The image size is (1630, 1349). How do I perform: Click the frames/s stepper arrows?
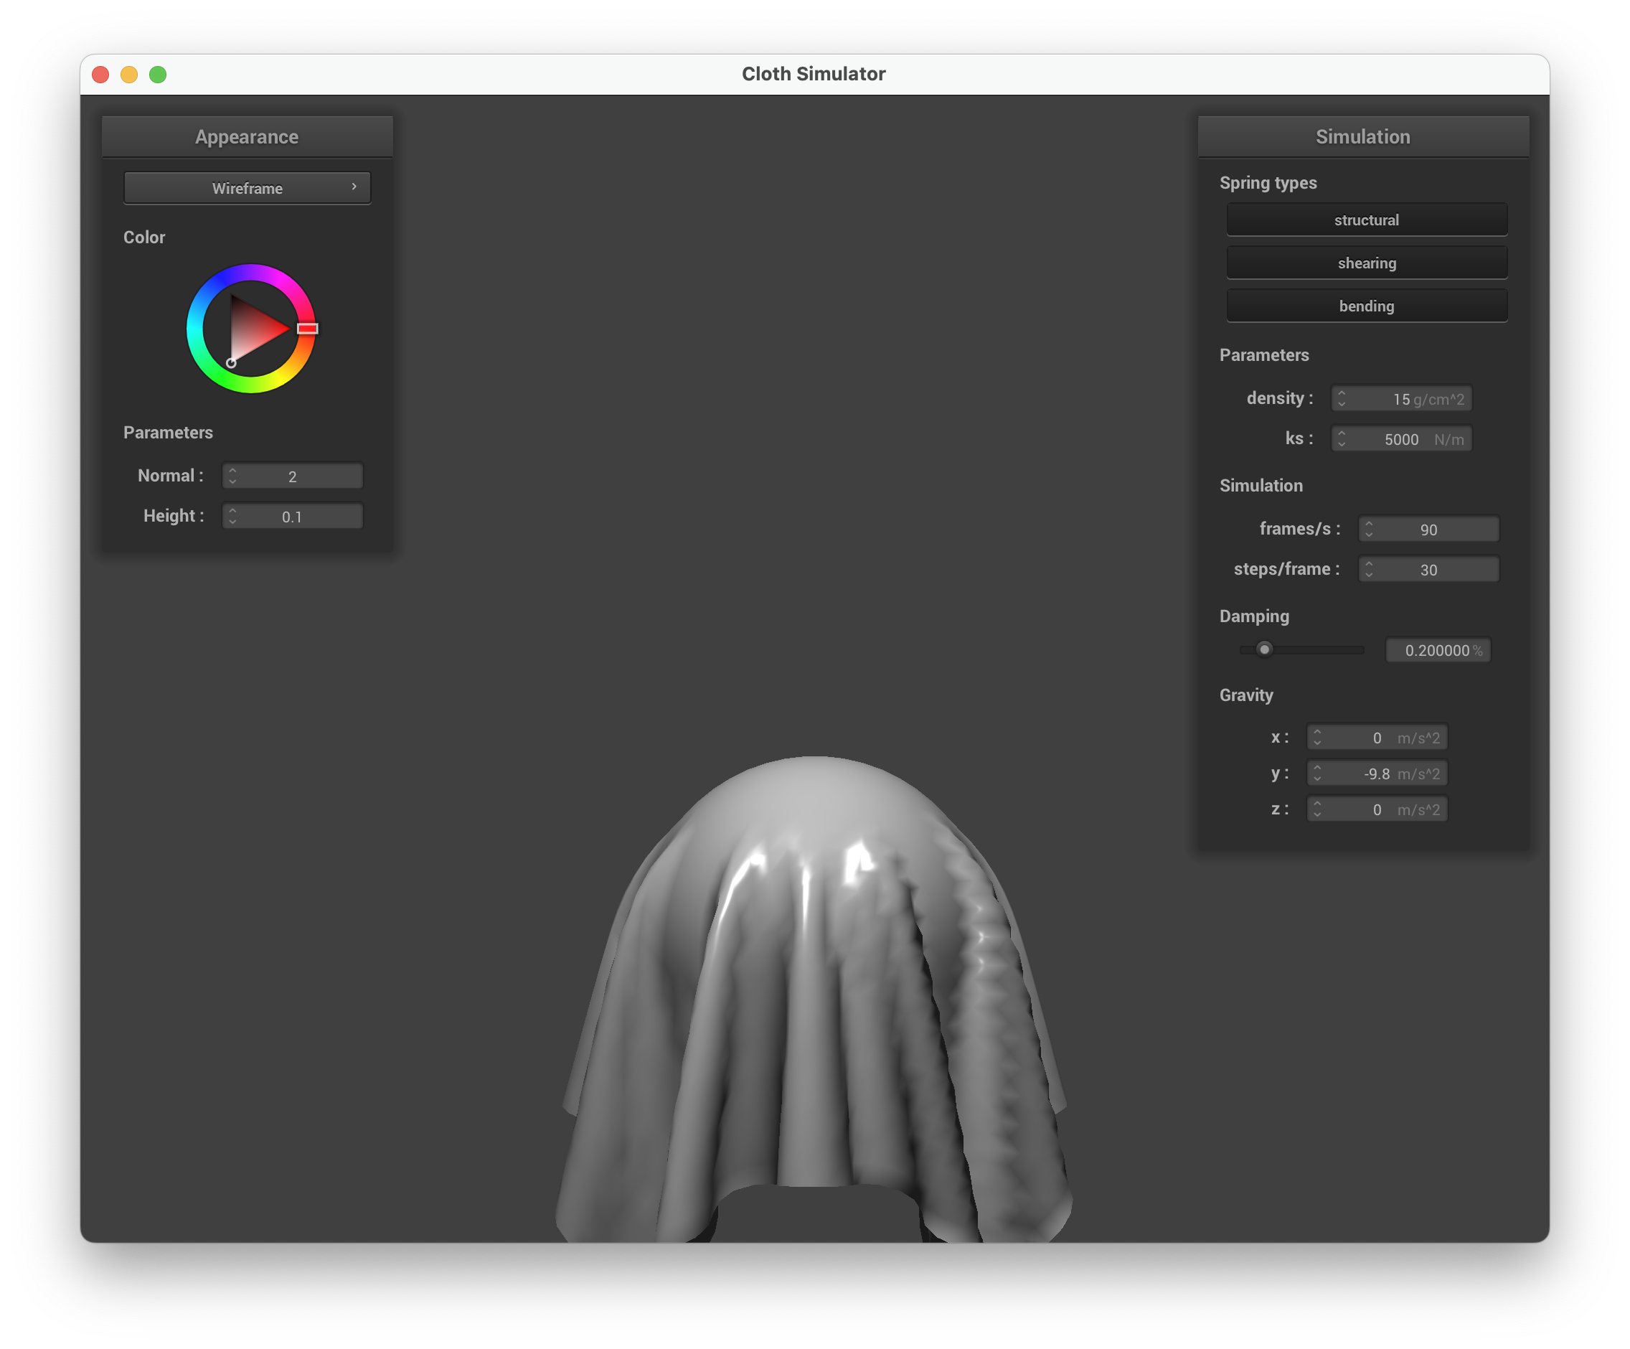(1368, 530)
